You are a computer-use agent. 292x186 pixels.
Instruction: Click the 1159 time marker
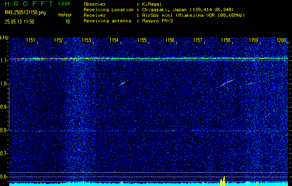[x=253, y=40]
